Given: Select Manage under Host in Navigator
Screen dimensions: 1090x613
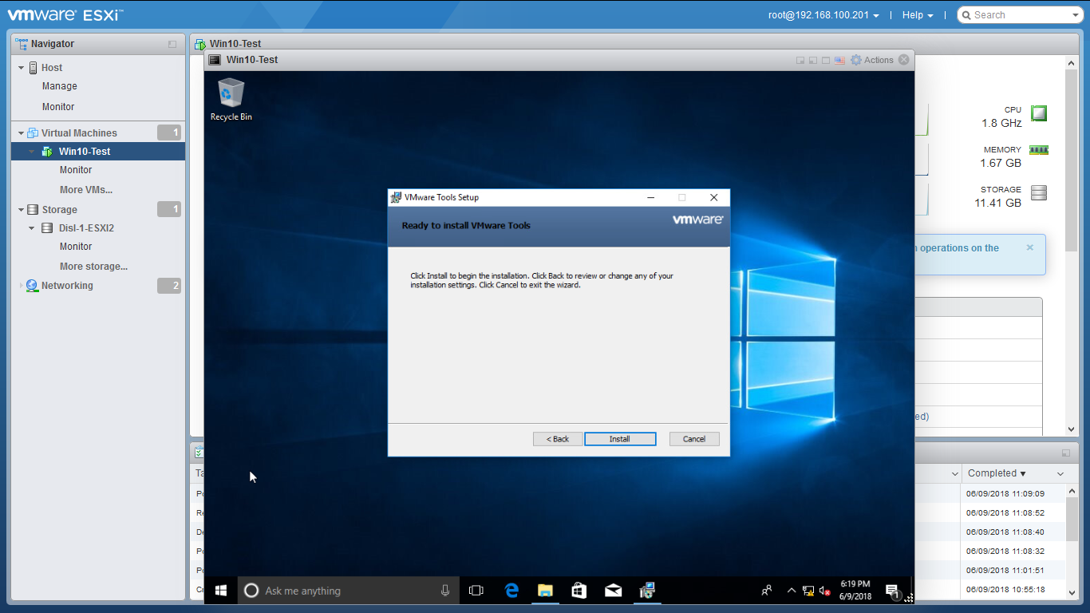Looking at the screenshot, I should pyautogui.click(x=60, y=86).
